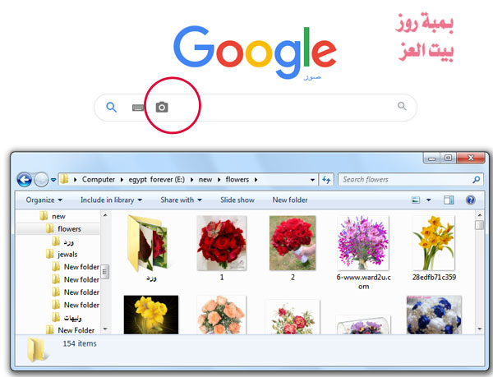
Task: Click the refresh button beside address bar
Action: point(326,180)
